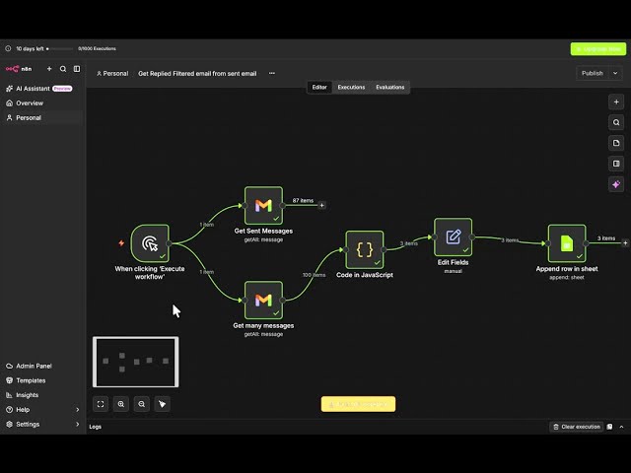
Task: Open Templates page
Action: pyautogui.click(x=31, y=380)
